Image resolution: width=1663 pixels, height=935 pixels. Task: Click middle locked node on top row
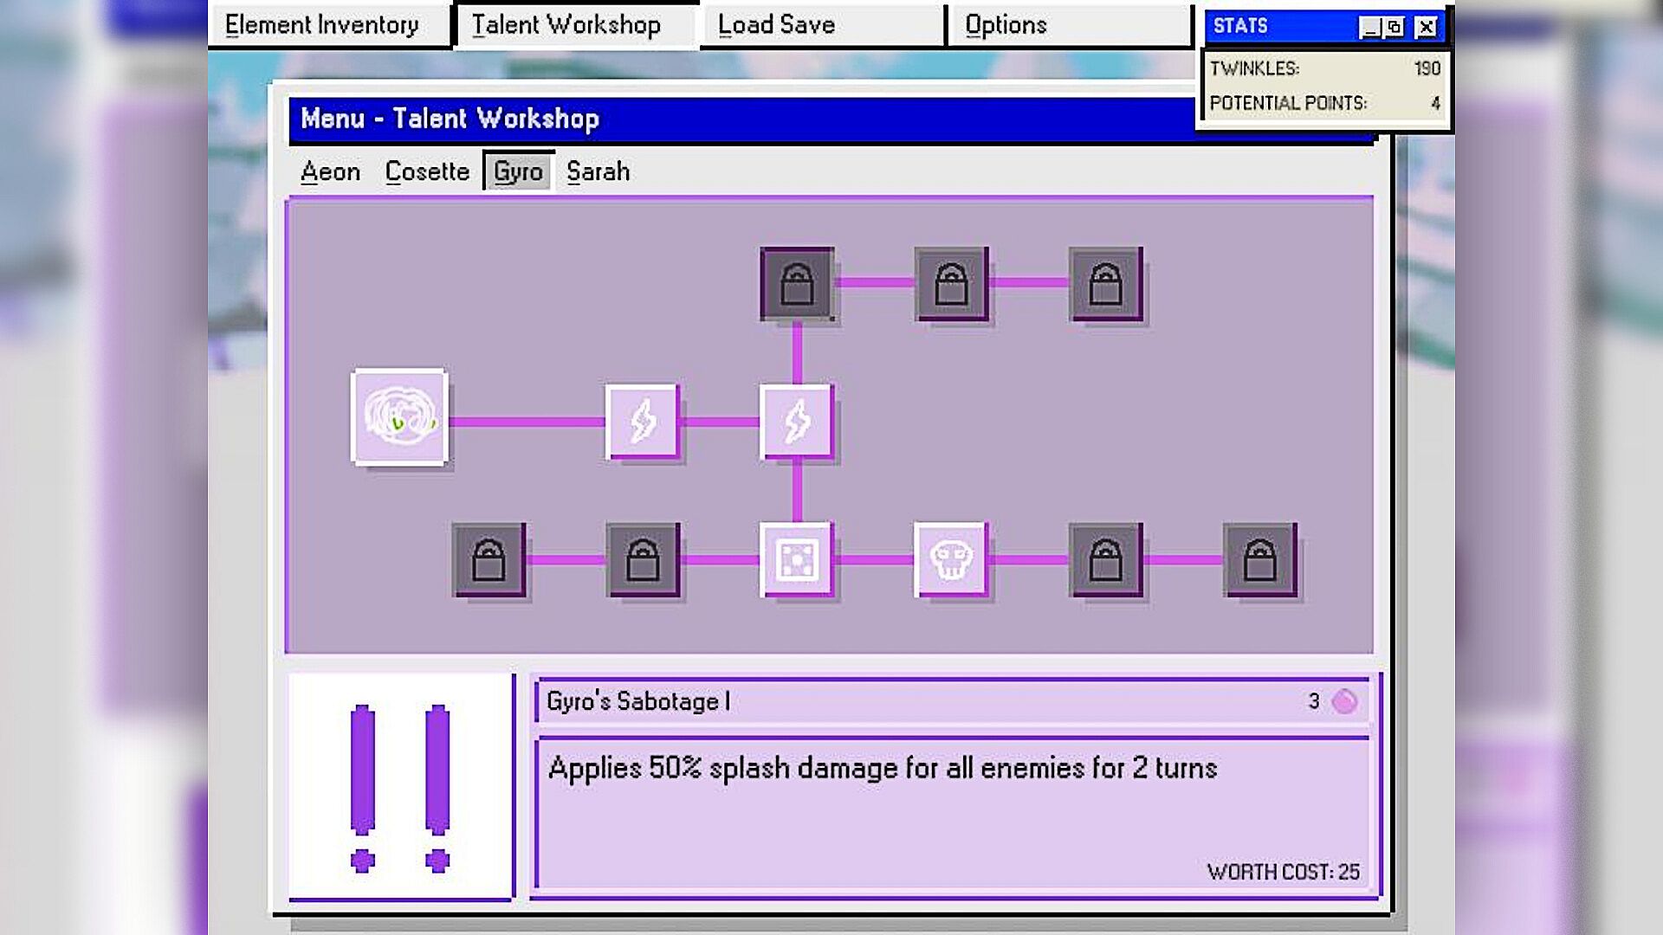point(951,284)
